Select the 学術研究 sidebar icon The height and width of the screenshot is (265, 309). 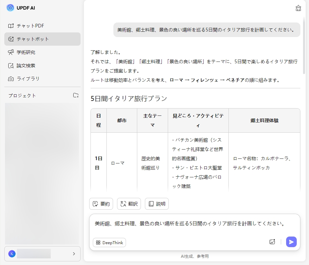click(x=11, y=52)
